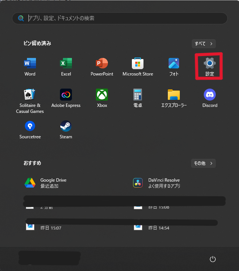Viewport: 239px width, 271px height.
Task: Open the フォト app
Action: coord(174,67)
